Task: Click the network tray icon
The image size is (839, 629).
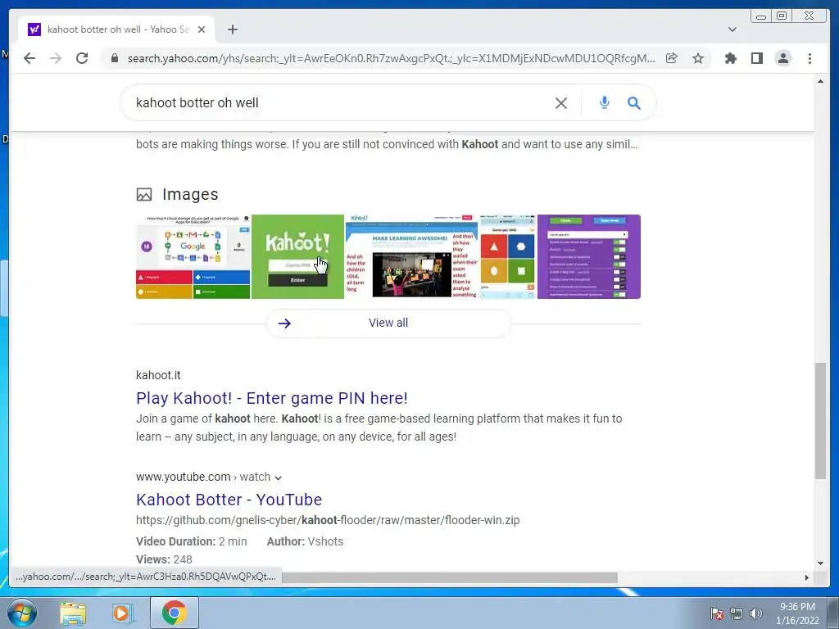Action: pyautogui.click(x=737, y=613)
